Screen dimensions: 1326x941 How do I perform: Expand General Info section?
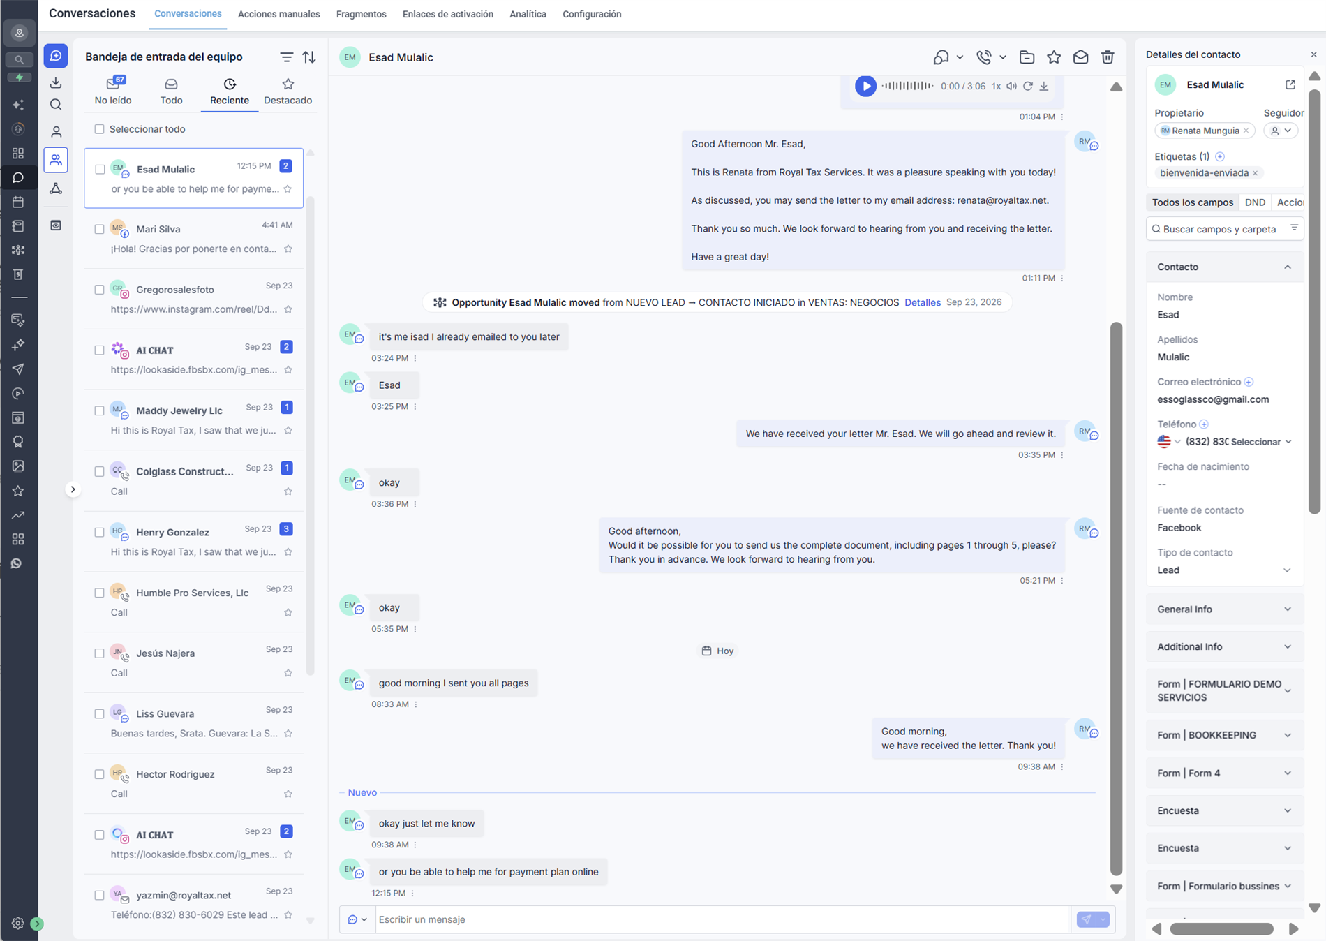1225,609
